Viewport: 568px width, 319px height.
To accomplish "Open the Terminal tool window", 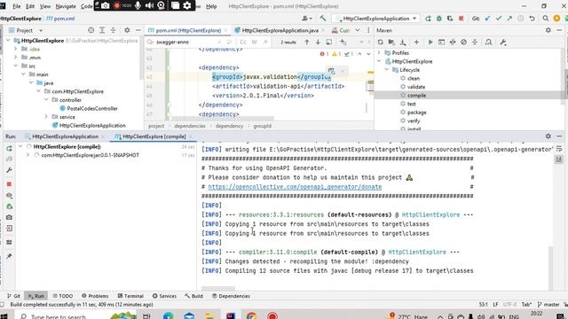I will click(x=130, y=296).
